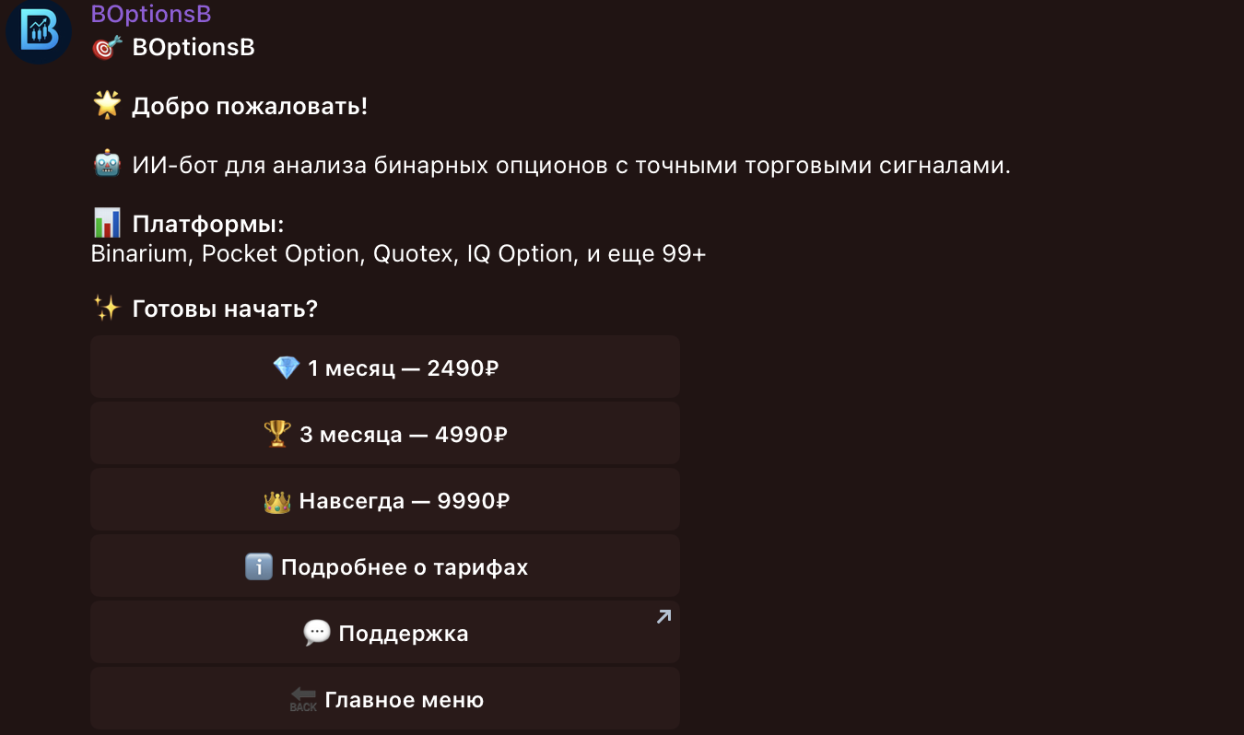Click the glowing star emoji before Добро пожаловать
This screenshot has width=1244, height=735.
click(x=106, y=103)
